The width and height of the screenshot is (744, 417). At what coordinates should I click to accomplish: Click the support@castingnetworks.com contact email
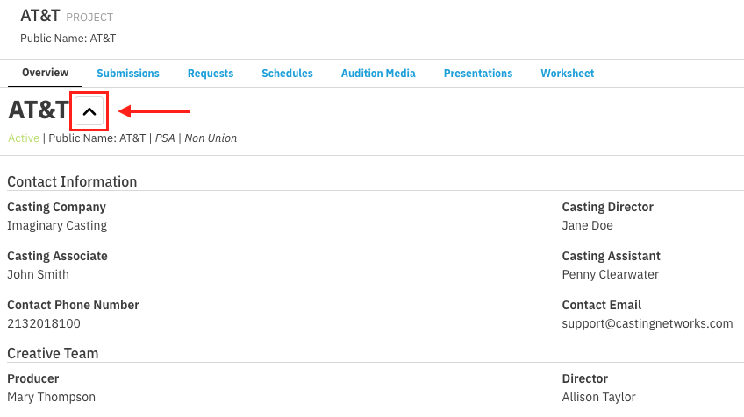pyautogui.click(x=647, y=323)
